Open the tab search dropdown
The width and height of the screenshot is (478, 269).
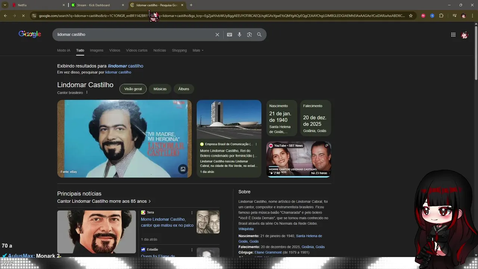(5, 5)
